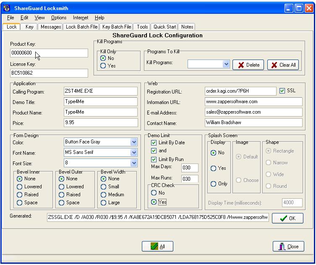The image size is (316, 265).
Task: Click the Clear All button
Action: point(283,65)
